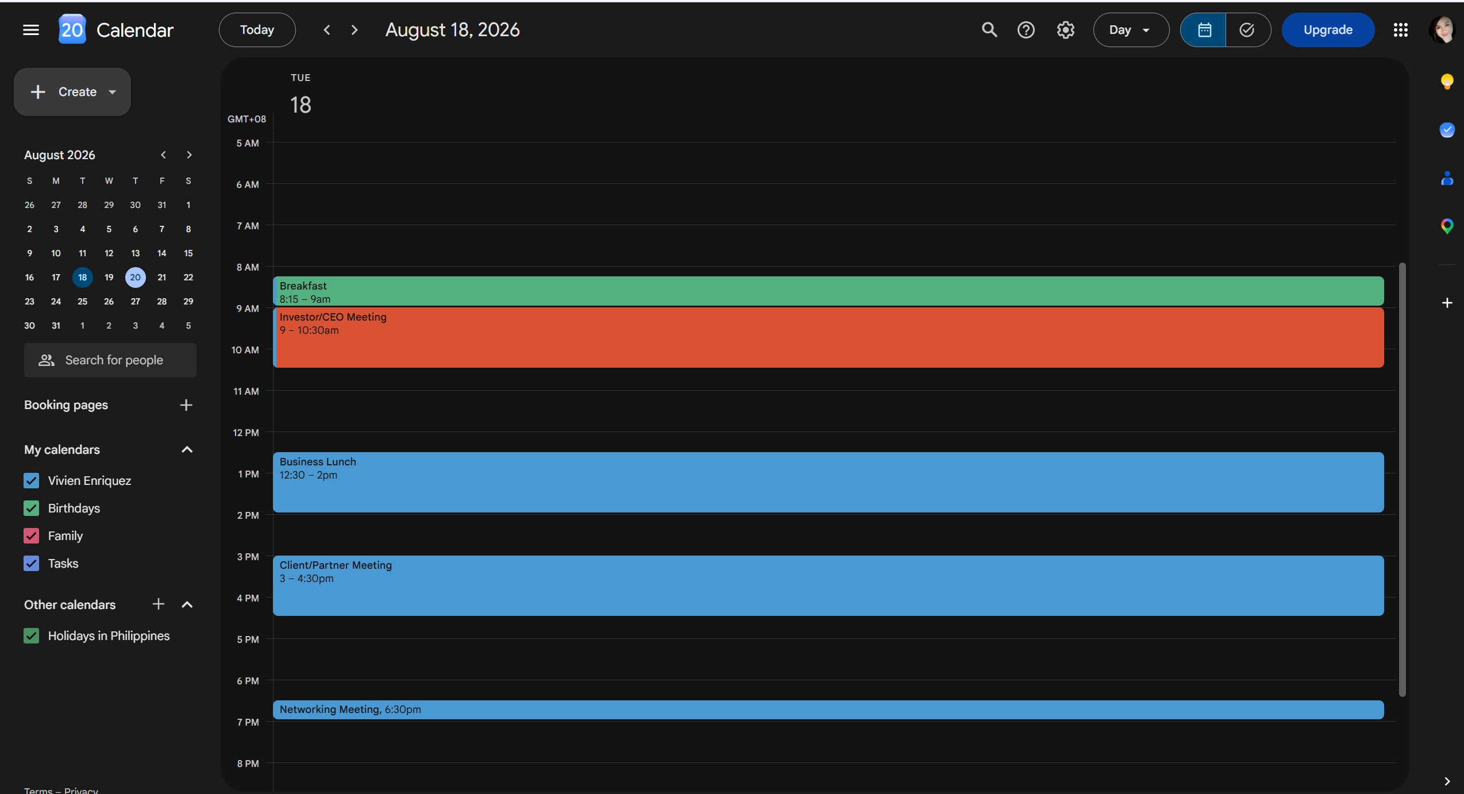
Task: Open the account profile picture
Action: tap(1442, 30)
